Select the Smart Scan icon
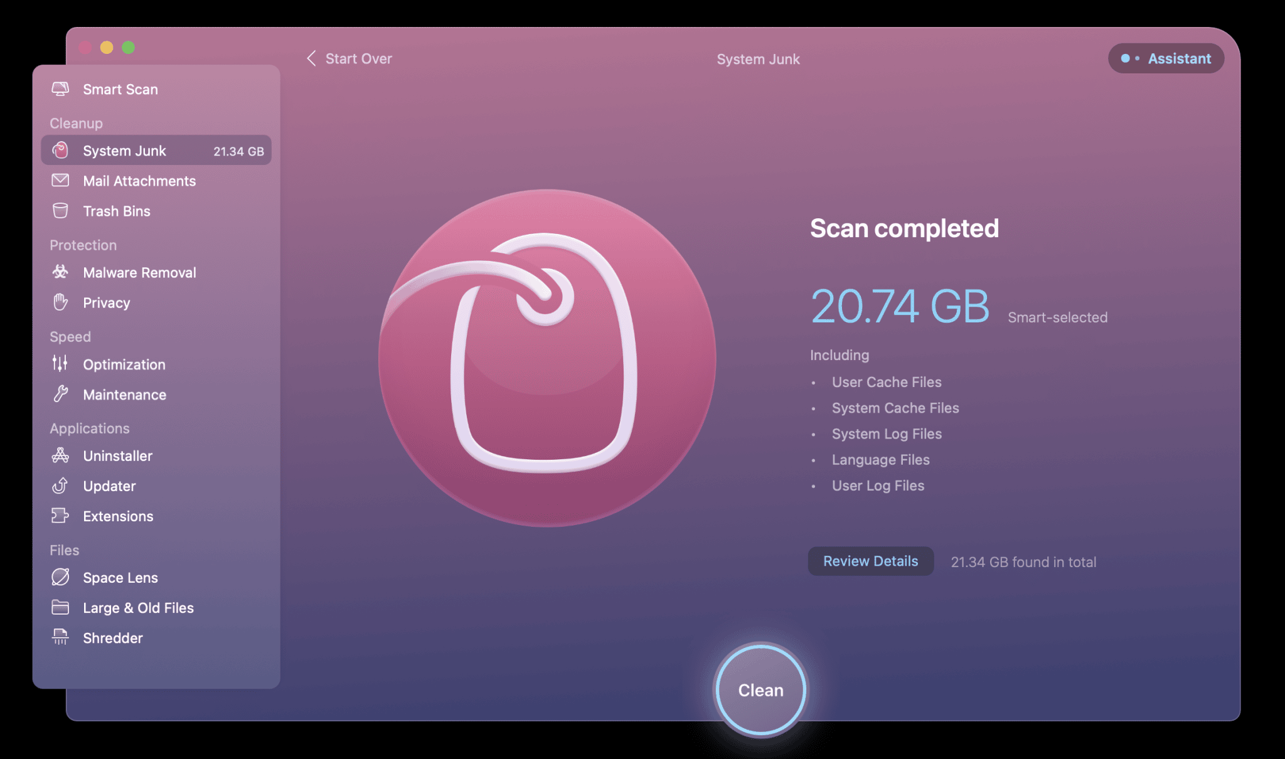 60,88
